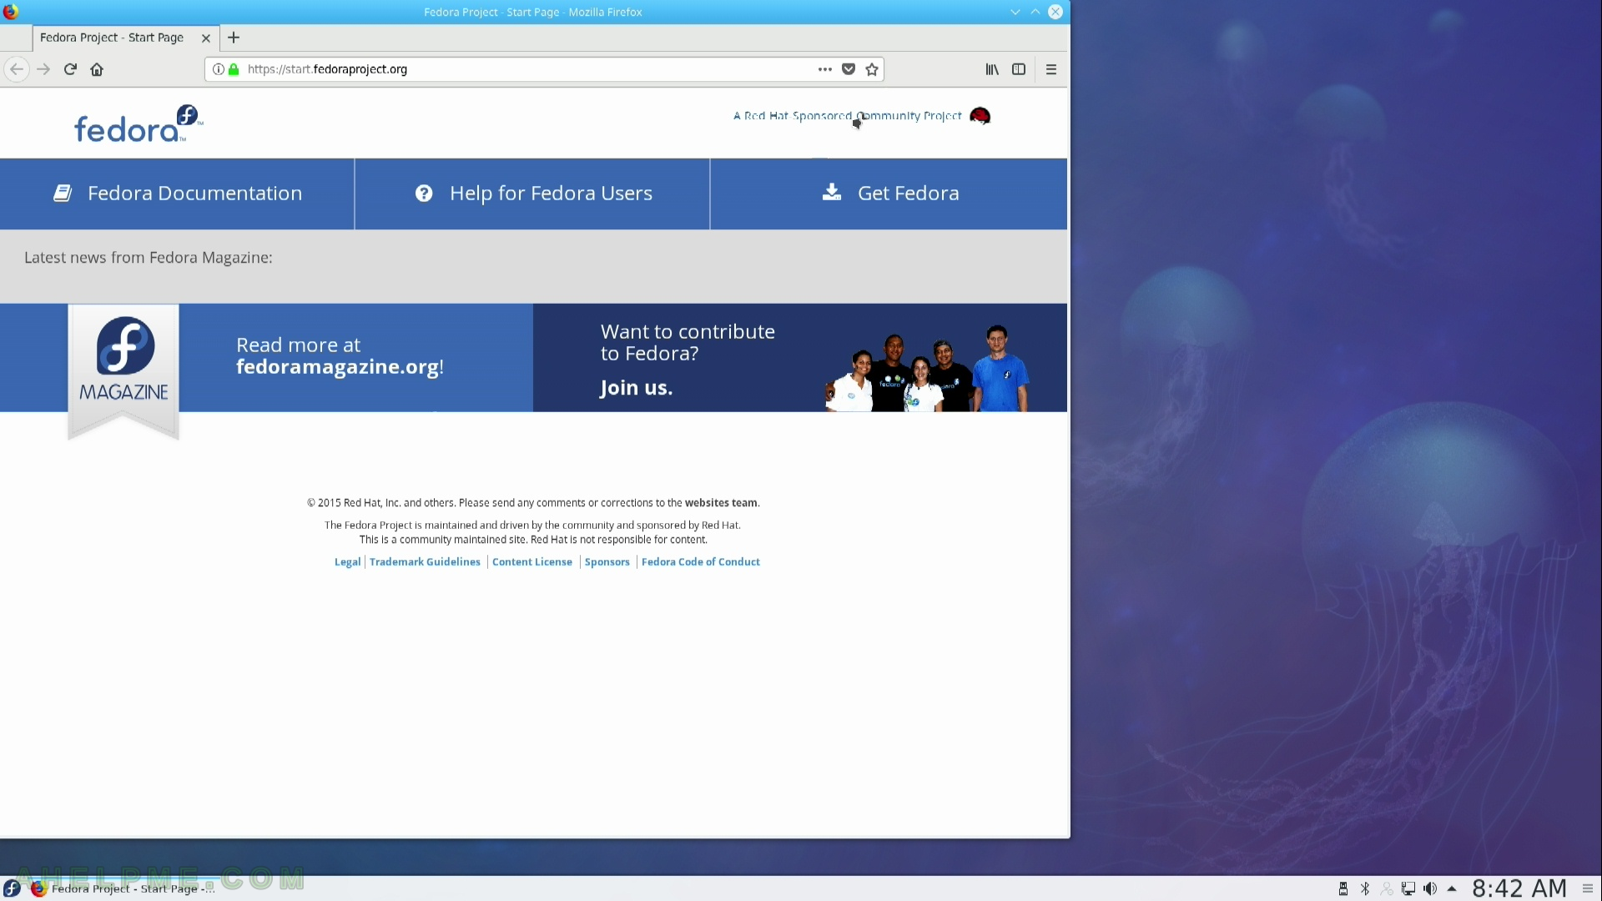
Task: Click the Fedora Magazine ribbon badge
Action: point(123,371)
